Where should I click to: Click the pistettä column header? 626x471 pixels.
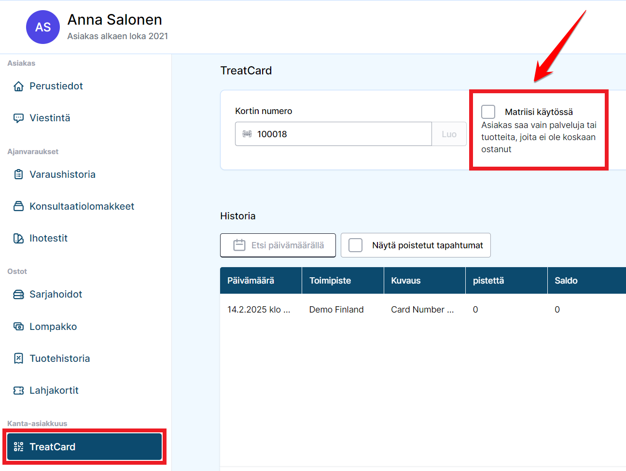point(506,281)
